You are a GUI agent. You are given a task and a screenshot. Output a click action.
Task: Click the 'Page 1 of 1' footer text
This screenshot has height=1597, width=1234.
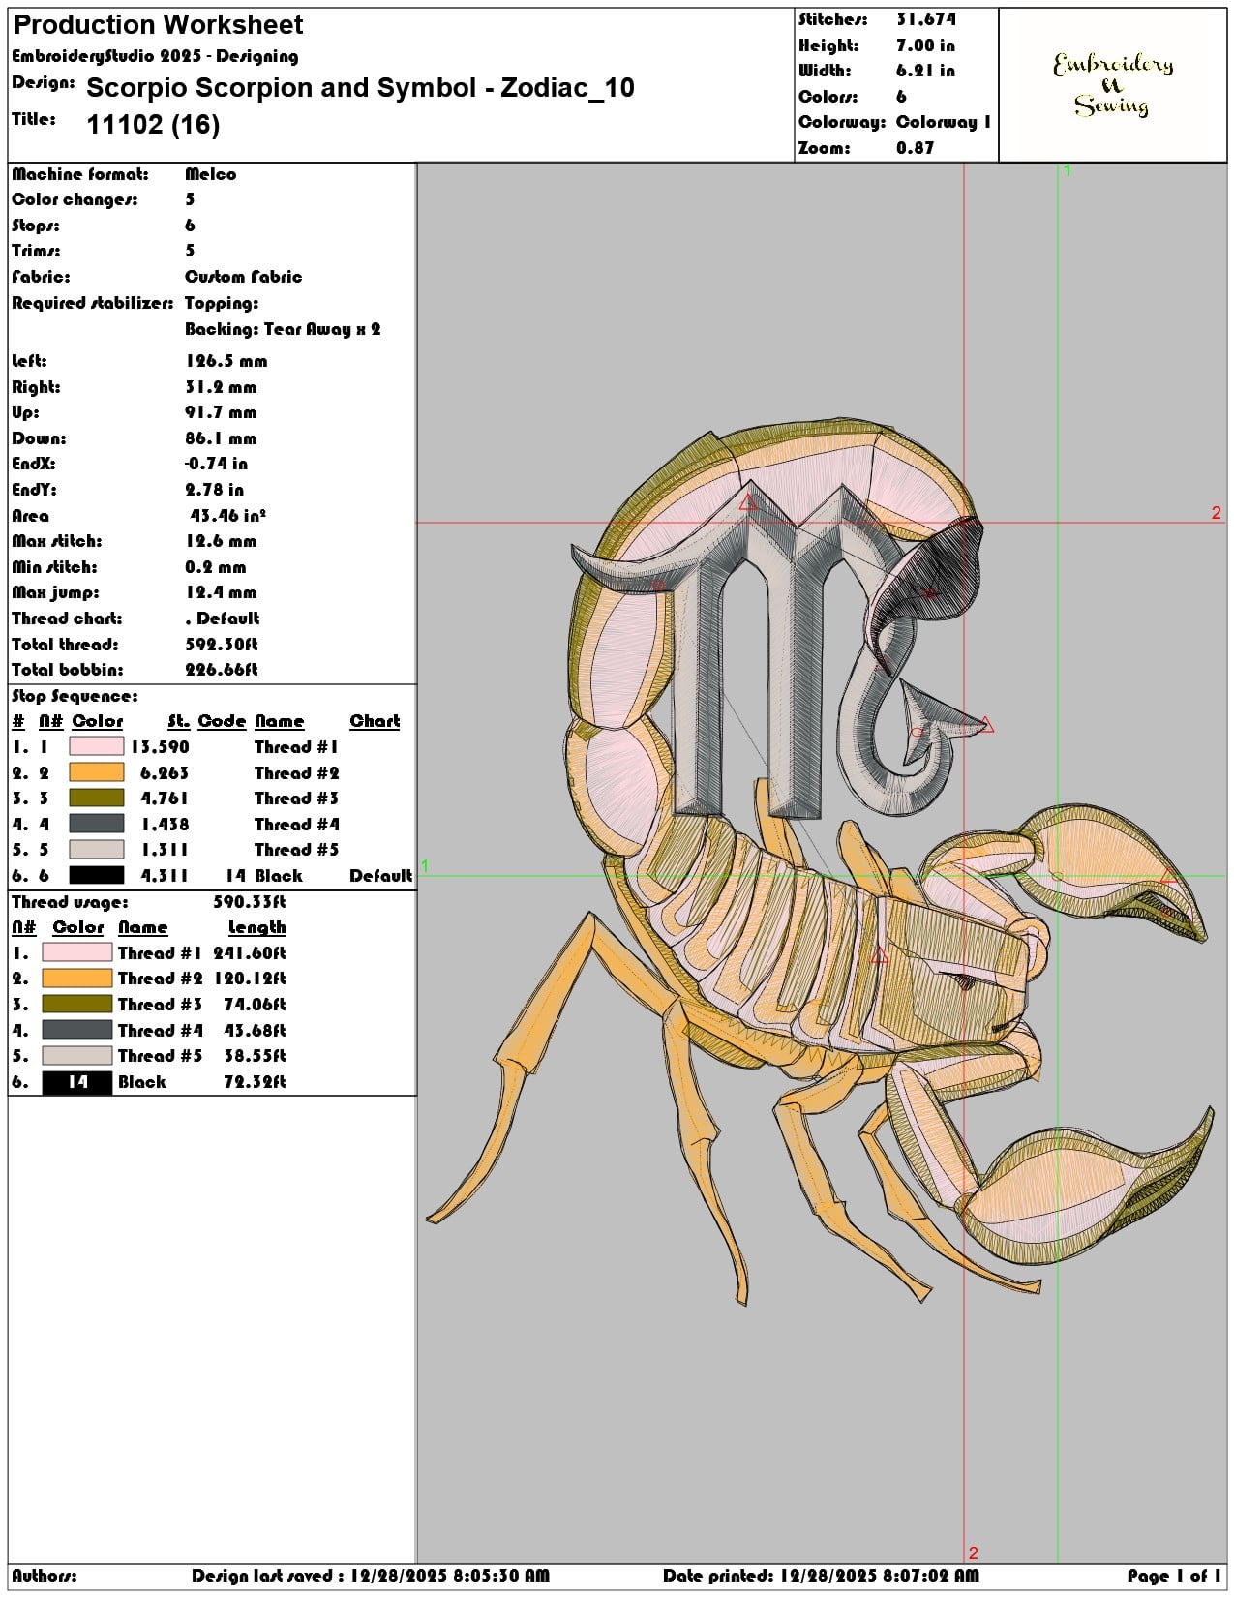pos(1174,1576)
